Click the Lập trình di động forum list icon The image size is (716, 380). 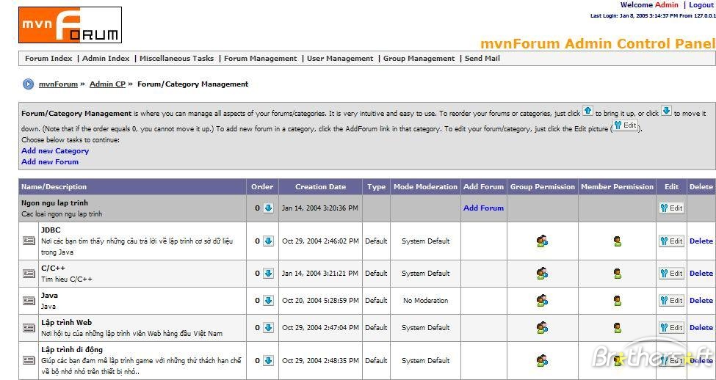(x=29, y=360)
